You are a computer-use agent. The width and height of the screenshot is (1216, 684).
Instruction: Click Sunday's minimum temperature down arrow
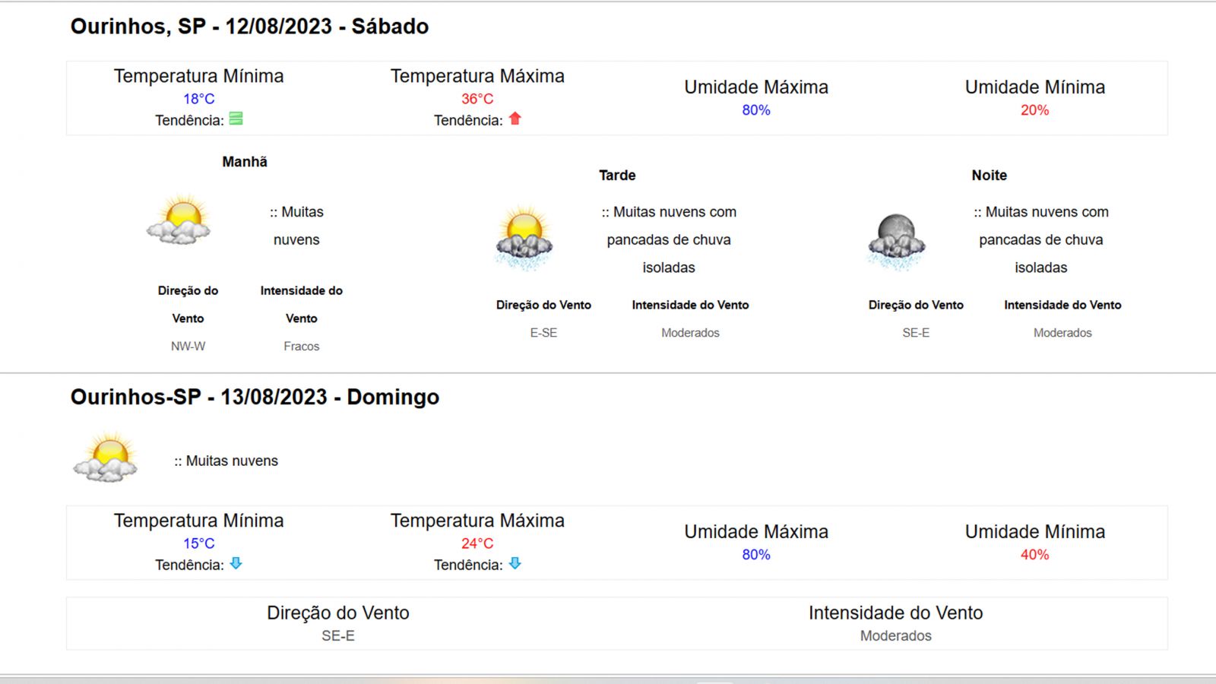(236, 563)
